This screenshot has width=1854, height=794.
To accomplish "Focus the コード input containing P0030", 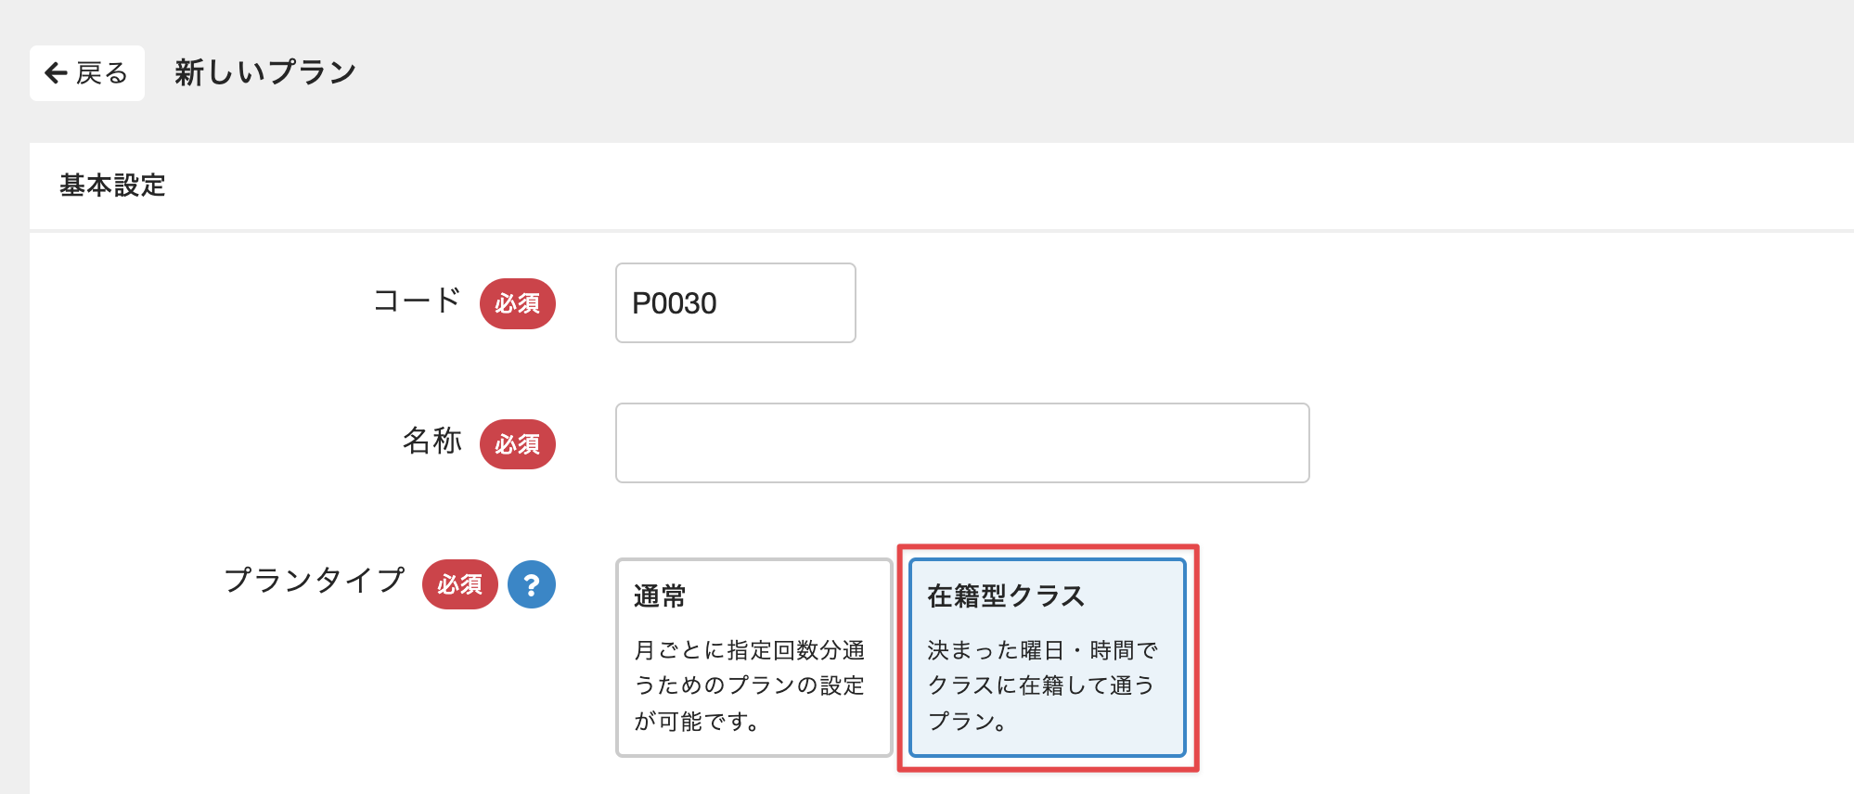I will click(x=735, y=303).
